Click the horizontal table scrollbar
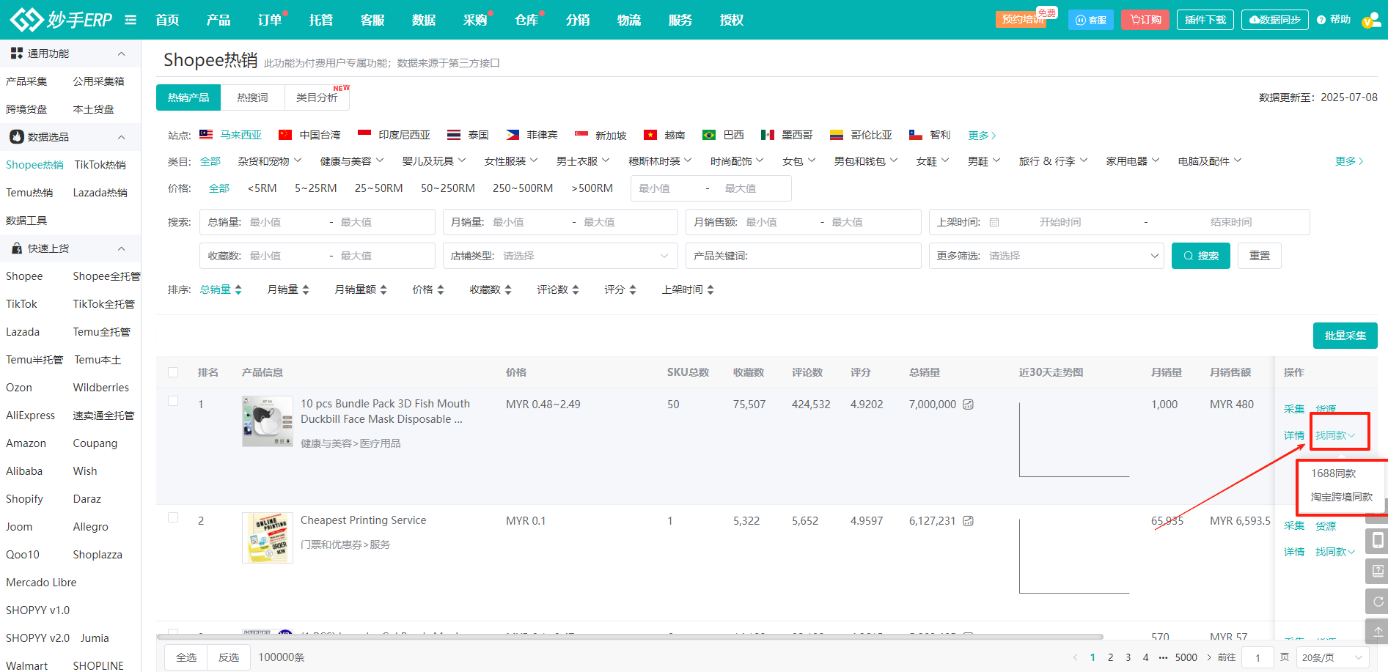The height and width of the screenshot is (672, 1388). [631, 637]
